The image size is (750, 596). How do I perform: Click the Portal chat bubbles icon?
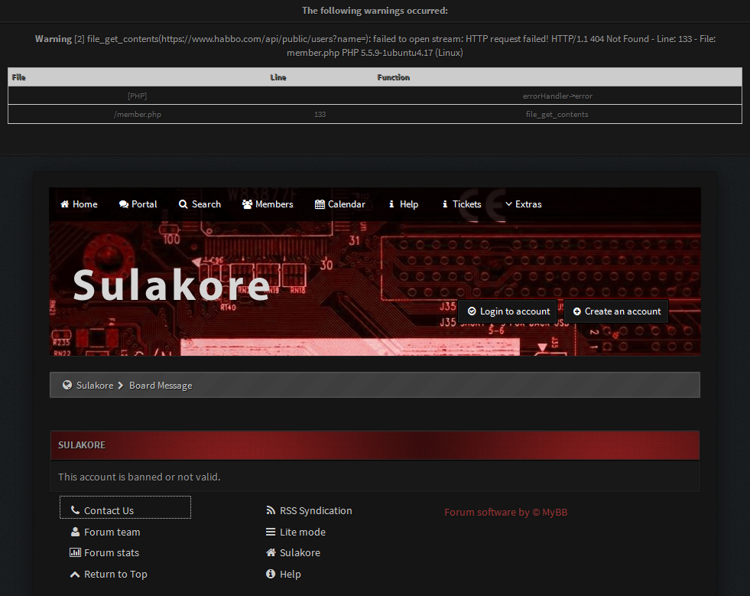click(123, 204)
